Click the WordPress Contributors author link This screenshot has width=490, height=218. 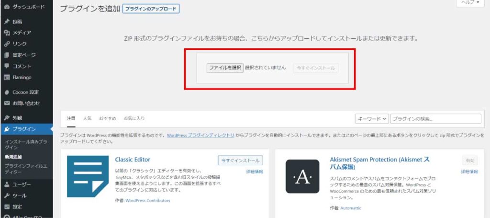click(x=148, y=200)
